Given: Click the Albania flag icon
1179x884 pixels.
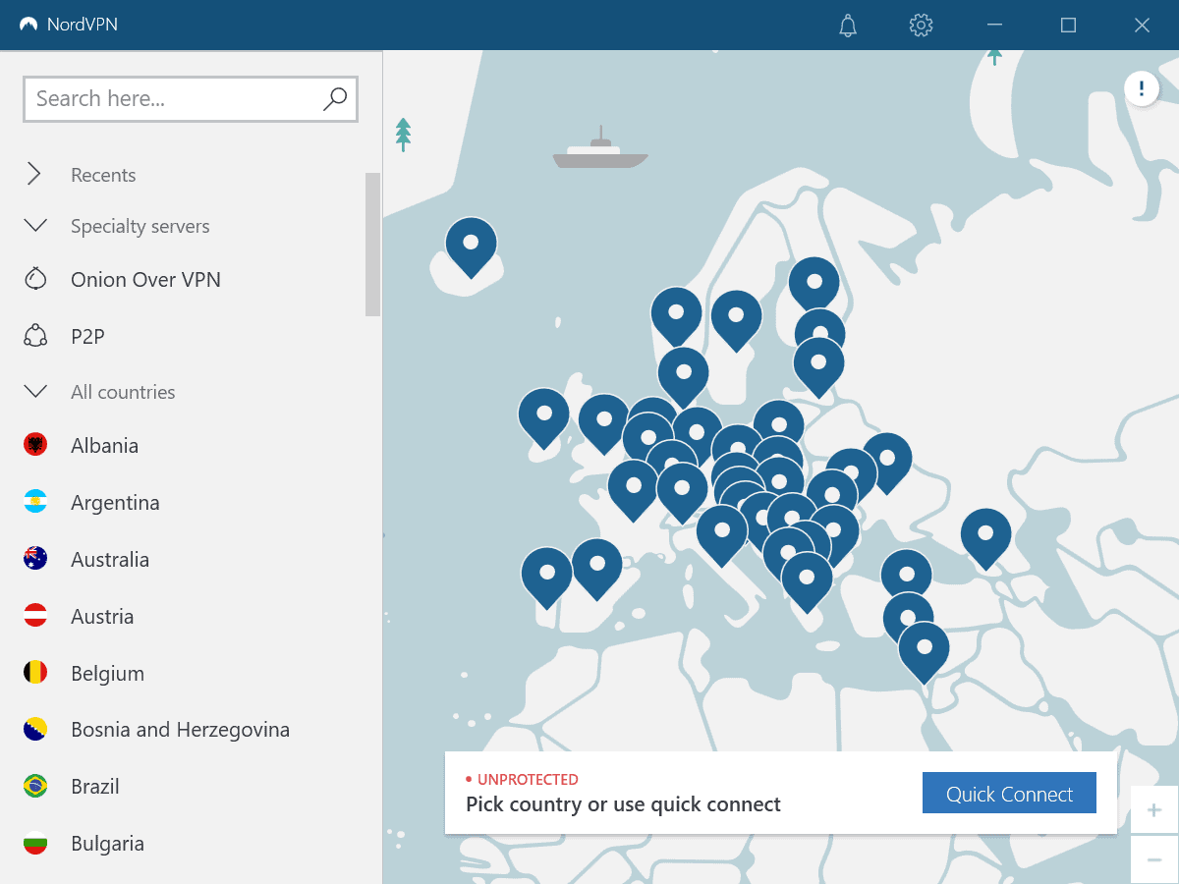Looking at the screenshot, I should (x=33, y=445).
